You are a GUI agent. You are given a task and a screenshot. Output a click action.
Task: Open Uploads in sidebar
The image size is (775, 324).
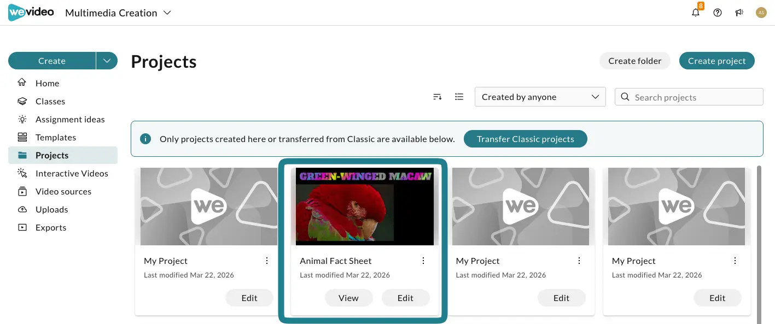click(x=63, y=209)
